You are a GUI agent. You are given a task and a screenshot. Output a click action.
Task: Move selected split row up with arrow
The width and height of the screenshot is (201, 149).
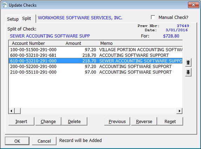pos(188,62)
